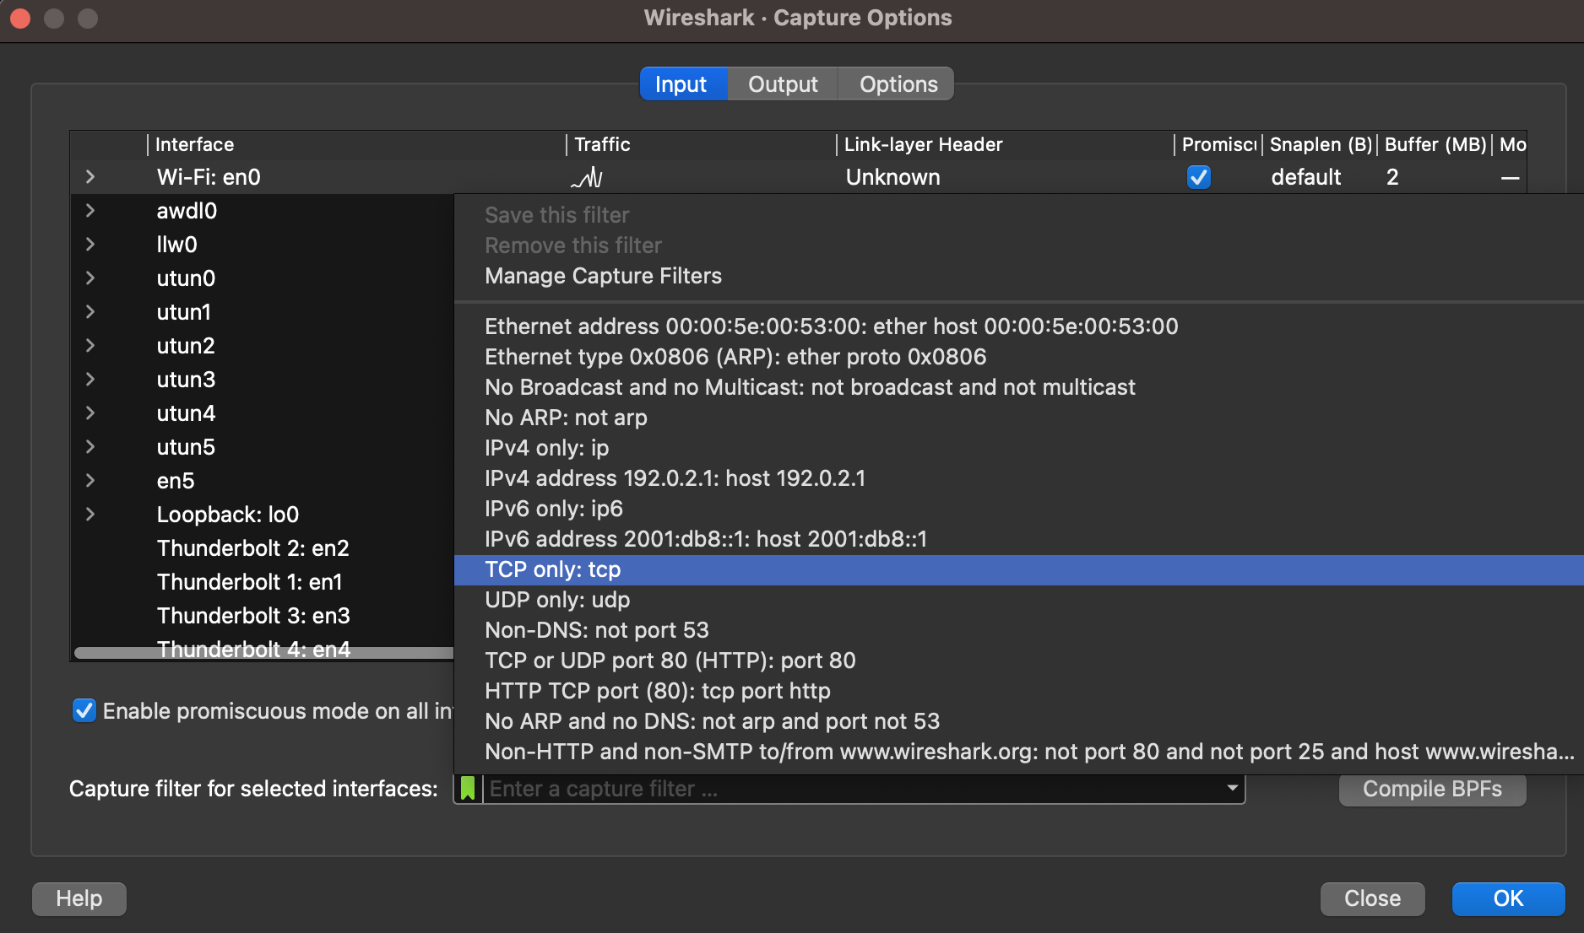Image resolution: width=1584 pixels, height=933 pixels.
Task: Select the IPv4 only: ip filter
Action: coord(1019,448)
